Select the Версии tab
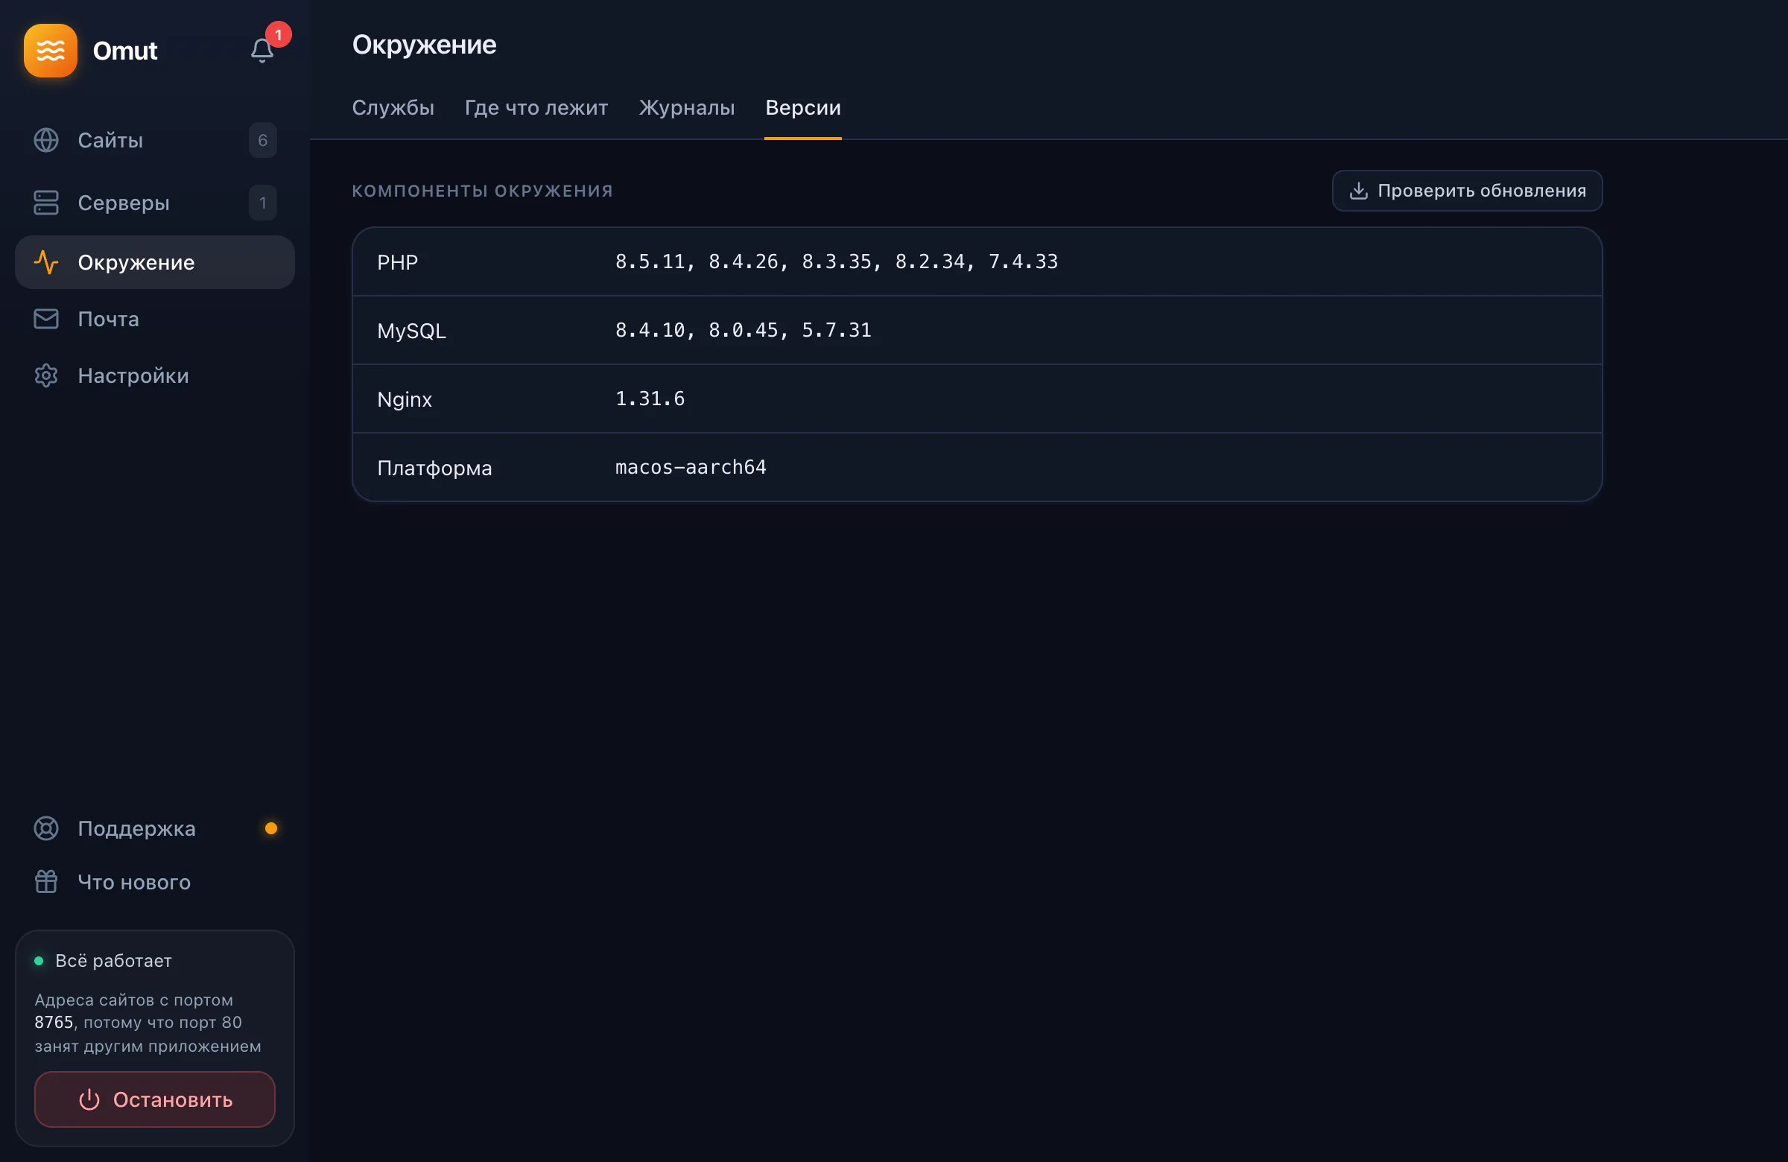1788x1162 pixels. pyautogui.click(x=803, y=108)
